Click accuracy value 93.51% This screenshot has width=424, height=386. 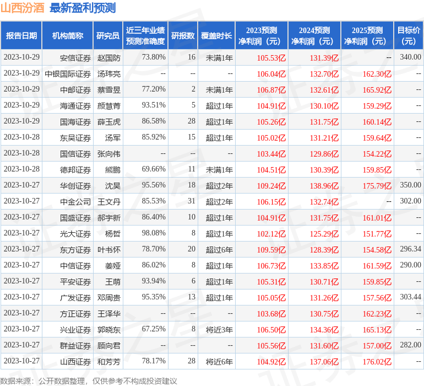tap(154, 105)
